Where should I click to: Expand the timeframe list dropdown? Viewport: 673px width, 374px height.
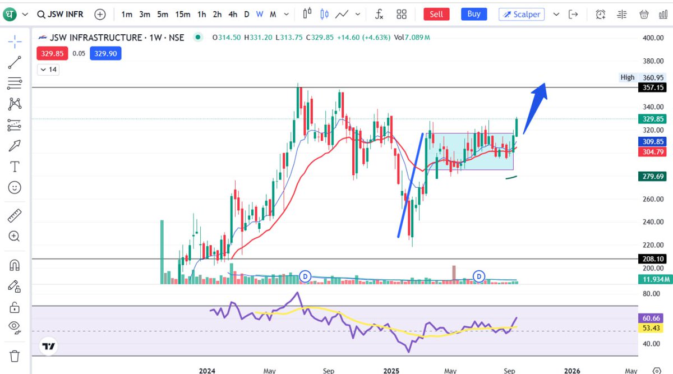pyautogui.click(x=287, y=15)
